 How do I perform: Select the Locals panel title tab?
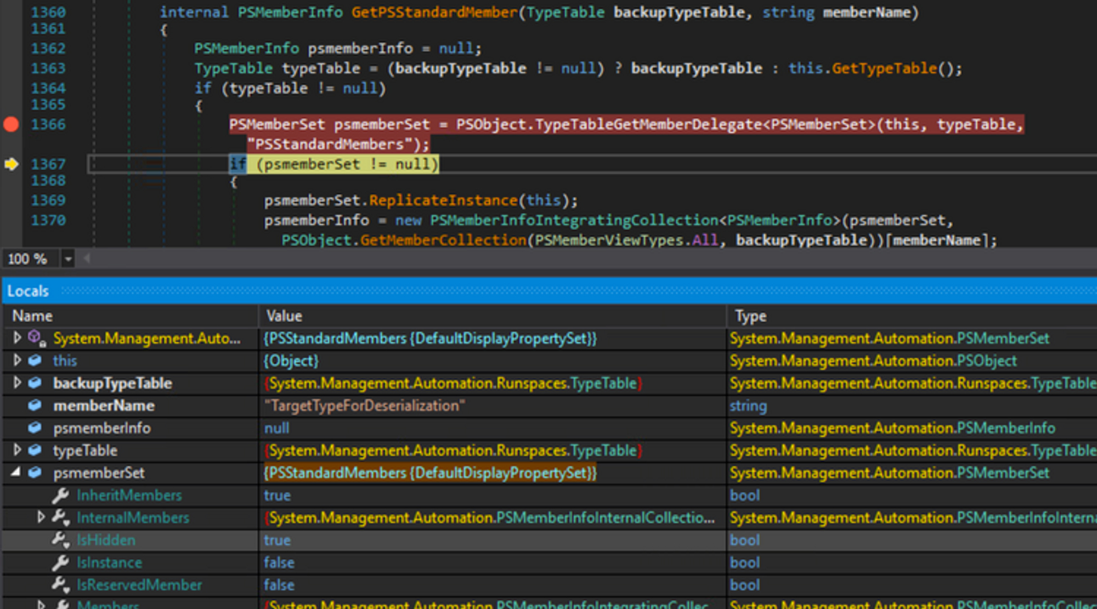click(x=28, y=291)
